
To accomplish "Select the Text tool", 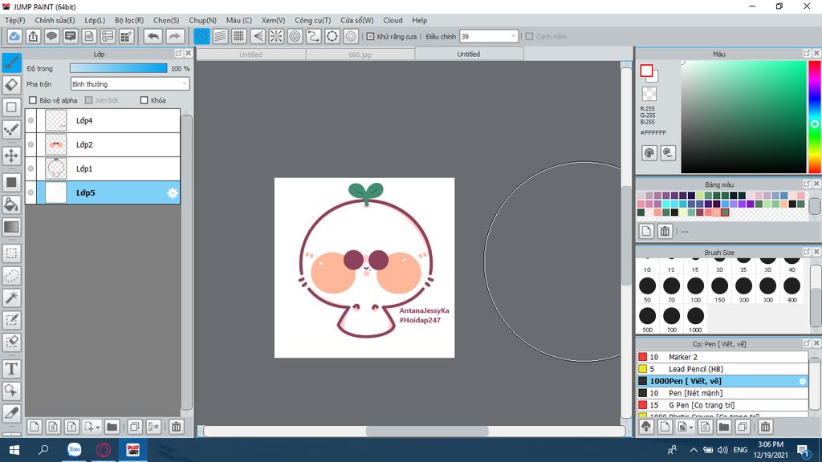I will [x=11, y=369].
